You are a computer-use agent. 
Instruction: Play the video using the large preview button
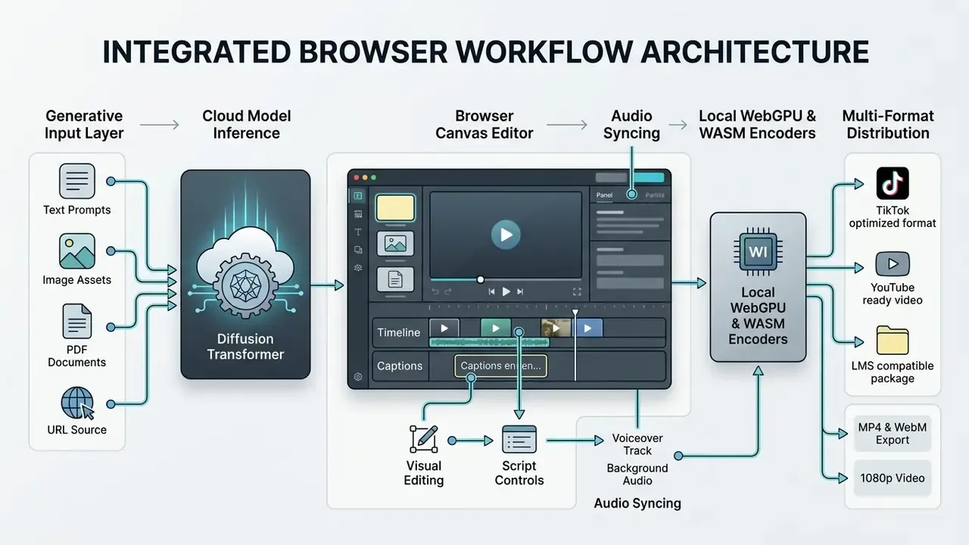506,235
